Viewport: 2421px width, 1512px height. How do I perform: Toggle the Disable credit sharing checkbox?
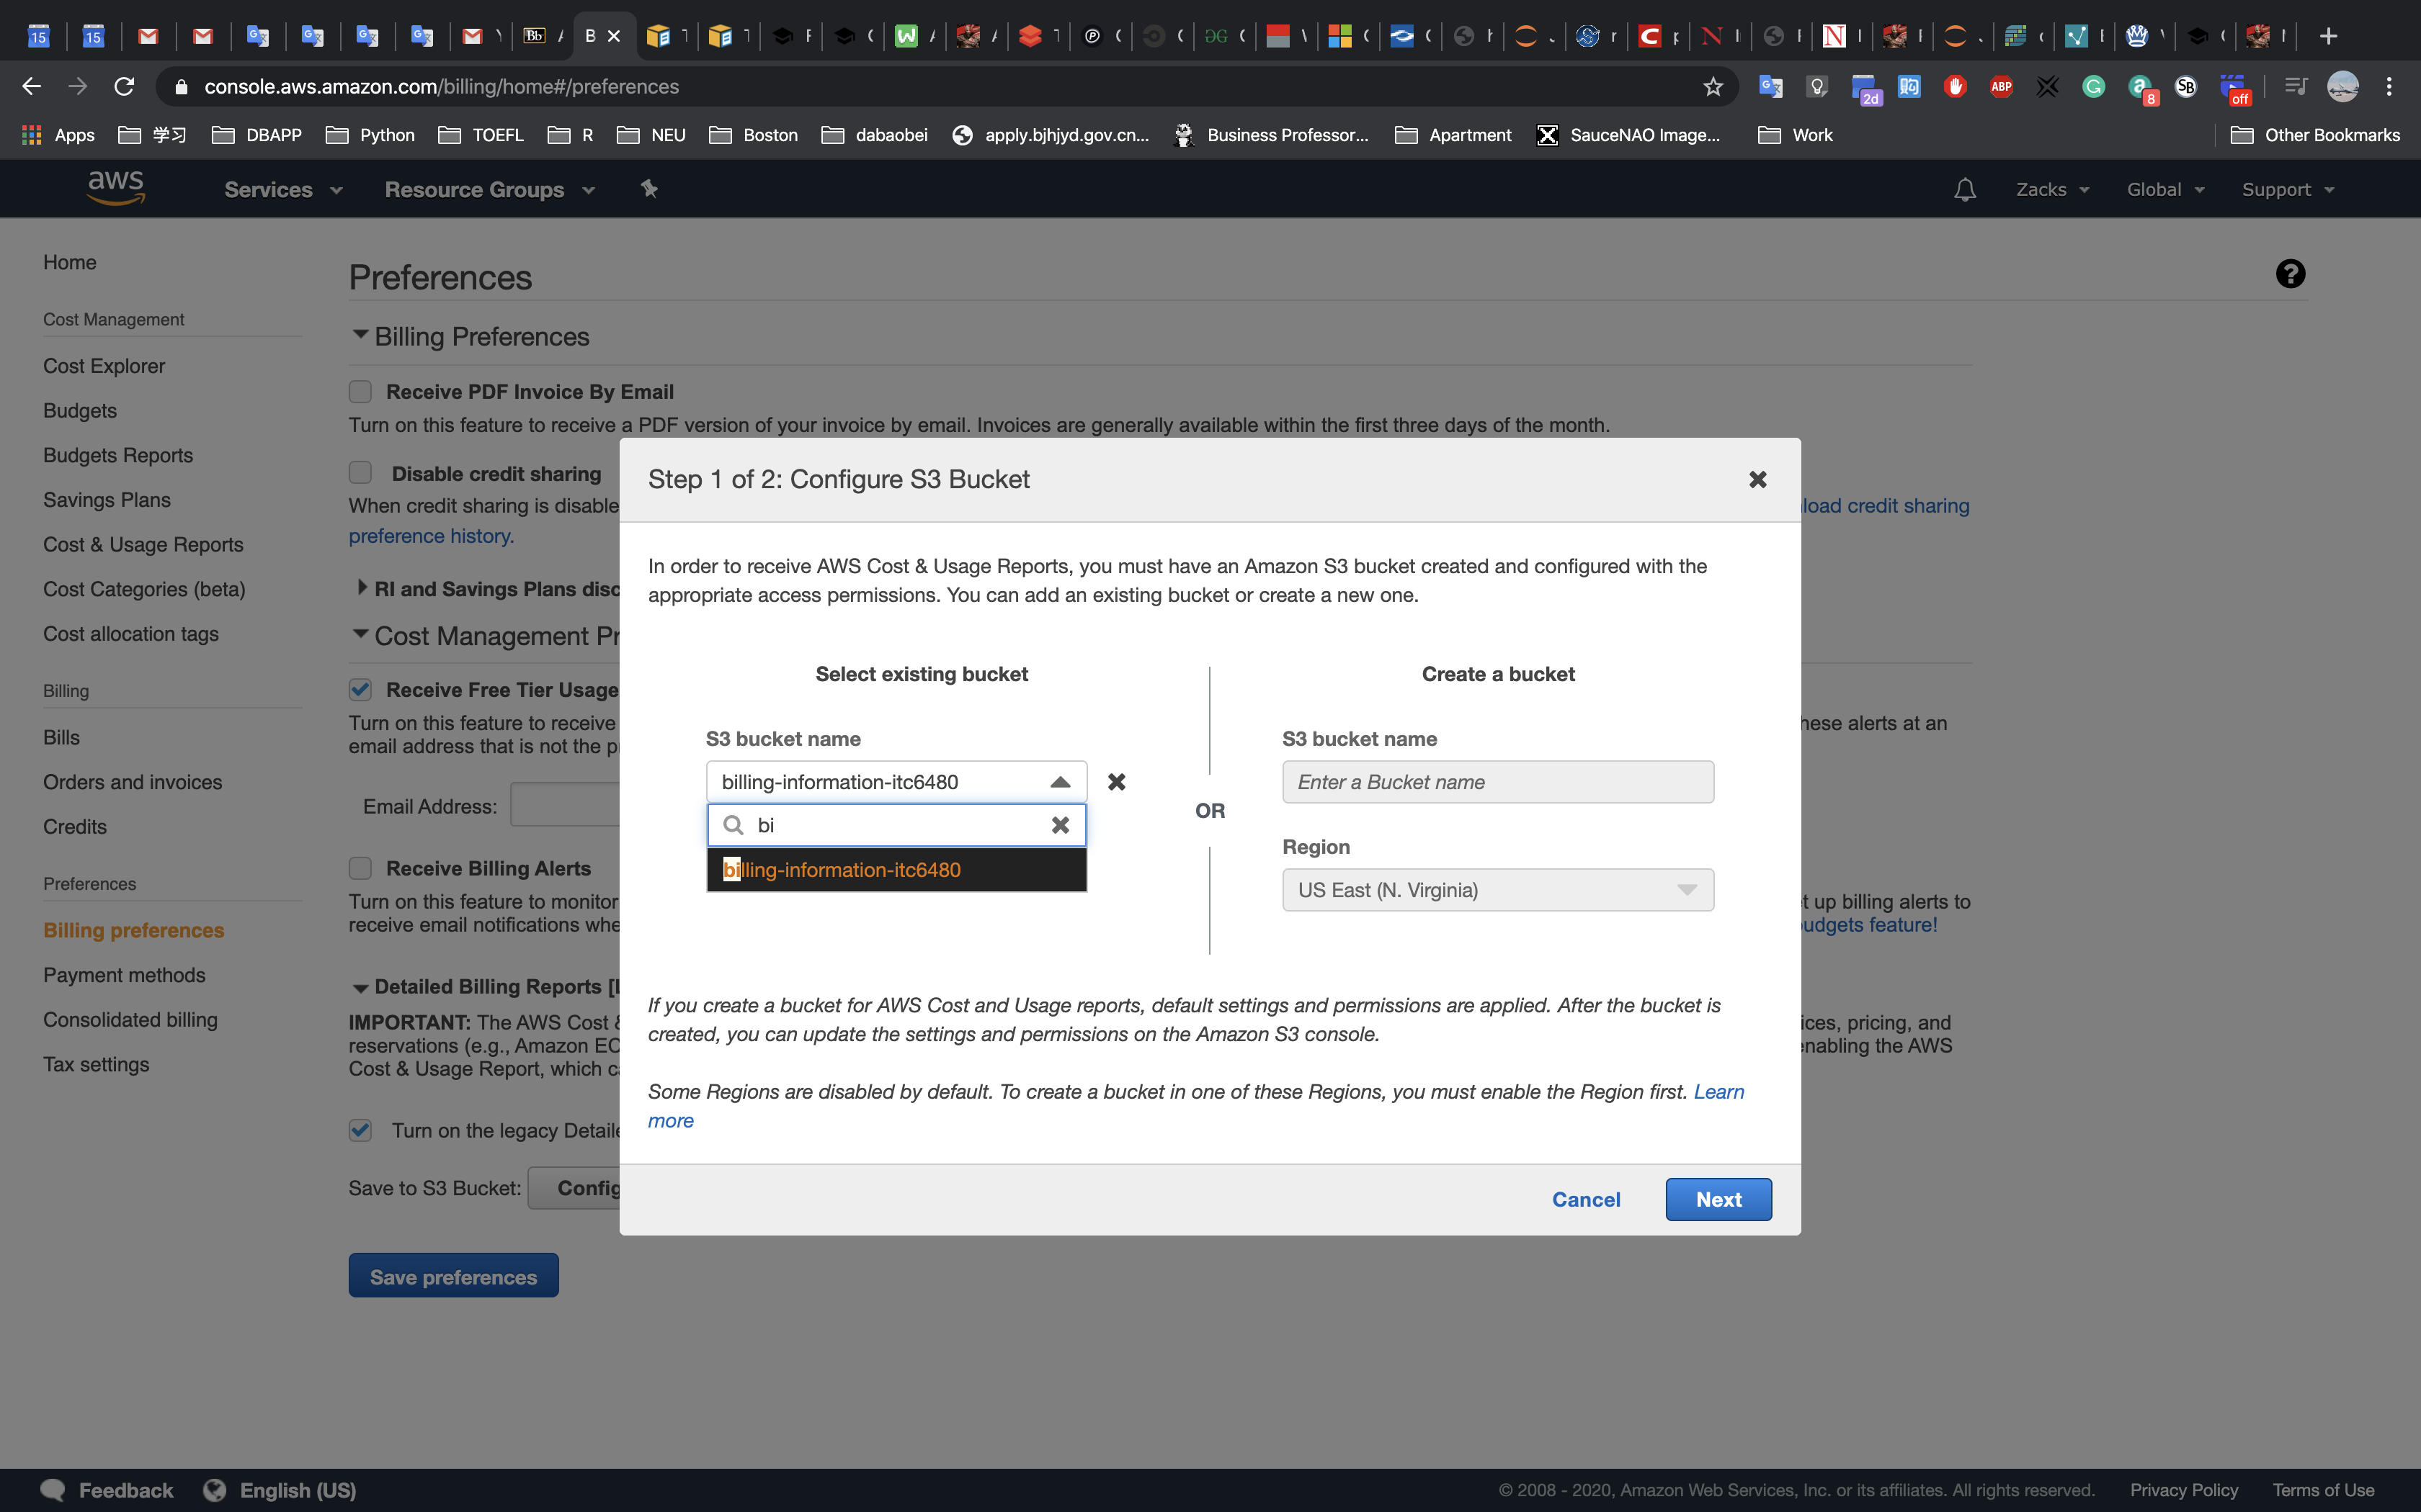(361, 473)
